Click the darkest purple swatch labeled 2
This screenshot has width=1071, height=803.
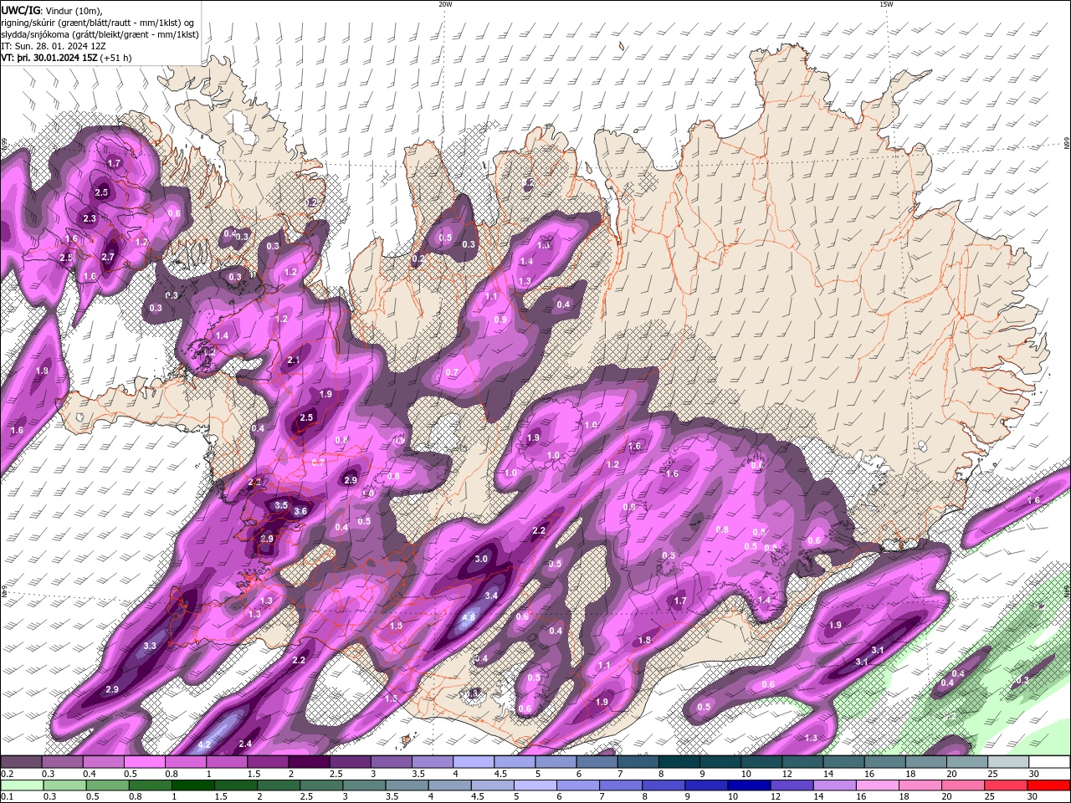pos(308,761)
